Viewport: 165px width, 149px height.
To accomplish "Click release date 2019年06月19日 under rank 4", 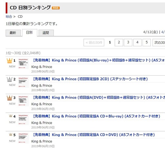I will coord(43,128).
